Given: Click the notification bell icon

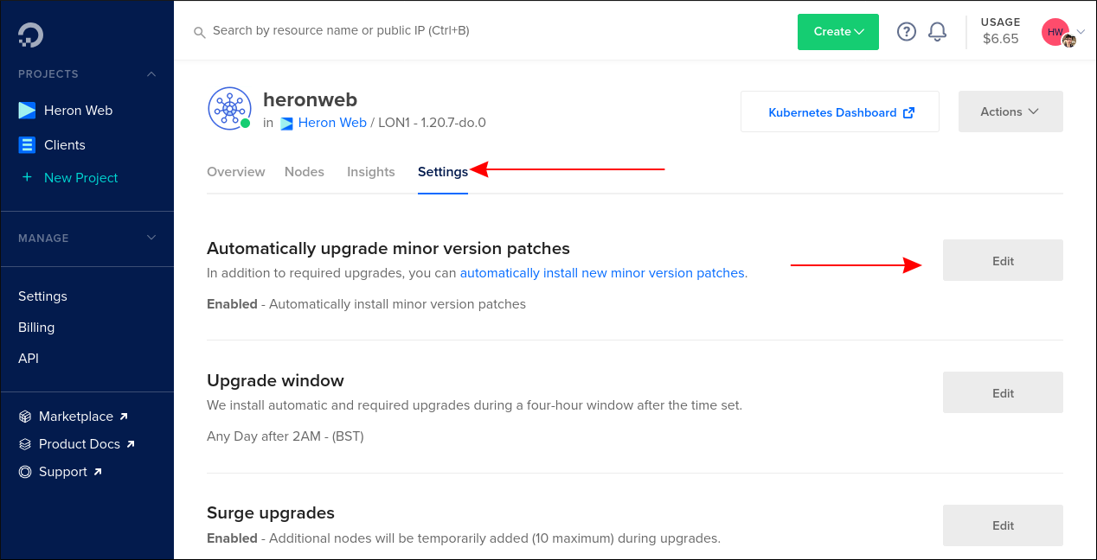Looking at the screenshot, I should coord(937,31).
